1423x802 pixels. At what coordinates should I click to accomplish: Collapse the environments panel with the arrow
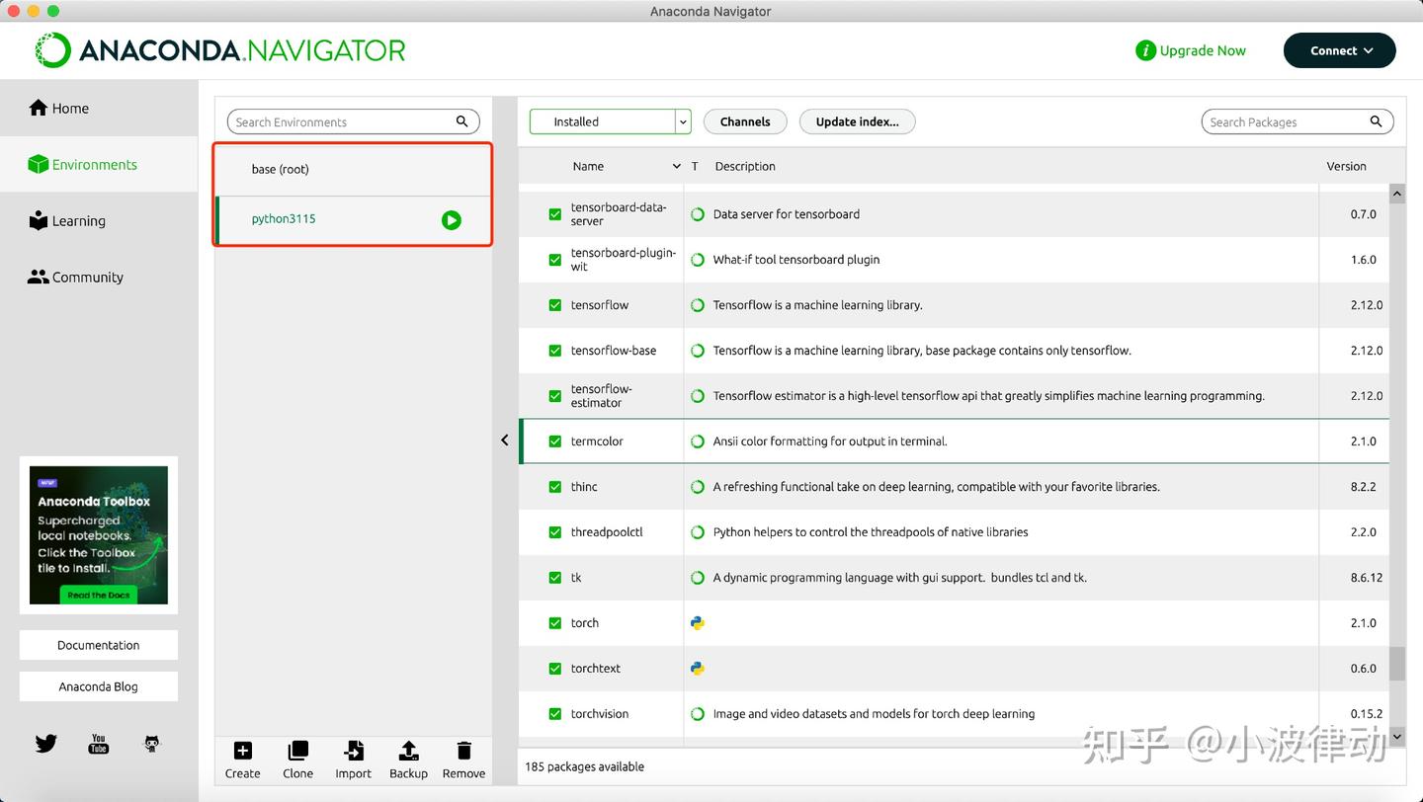505,441
